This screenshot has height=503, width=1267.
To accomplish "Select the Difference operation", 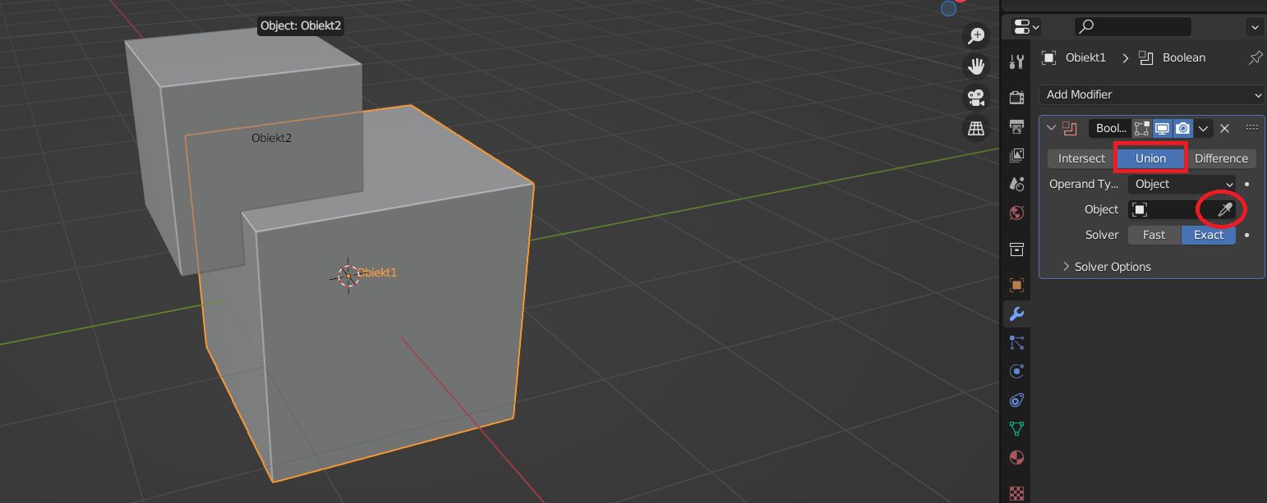I will (x=1221, y=158).
